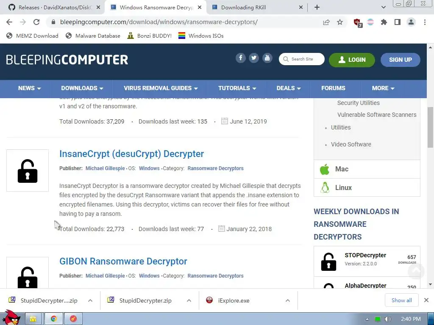434x325 pixels.
Task: Click the page vertical scrollbar thumb
Action: pyautogui.click(x=431, y=127)
